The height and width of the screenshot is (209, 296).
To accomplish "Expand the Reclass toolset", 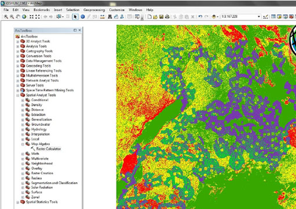I will (23, 178).
